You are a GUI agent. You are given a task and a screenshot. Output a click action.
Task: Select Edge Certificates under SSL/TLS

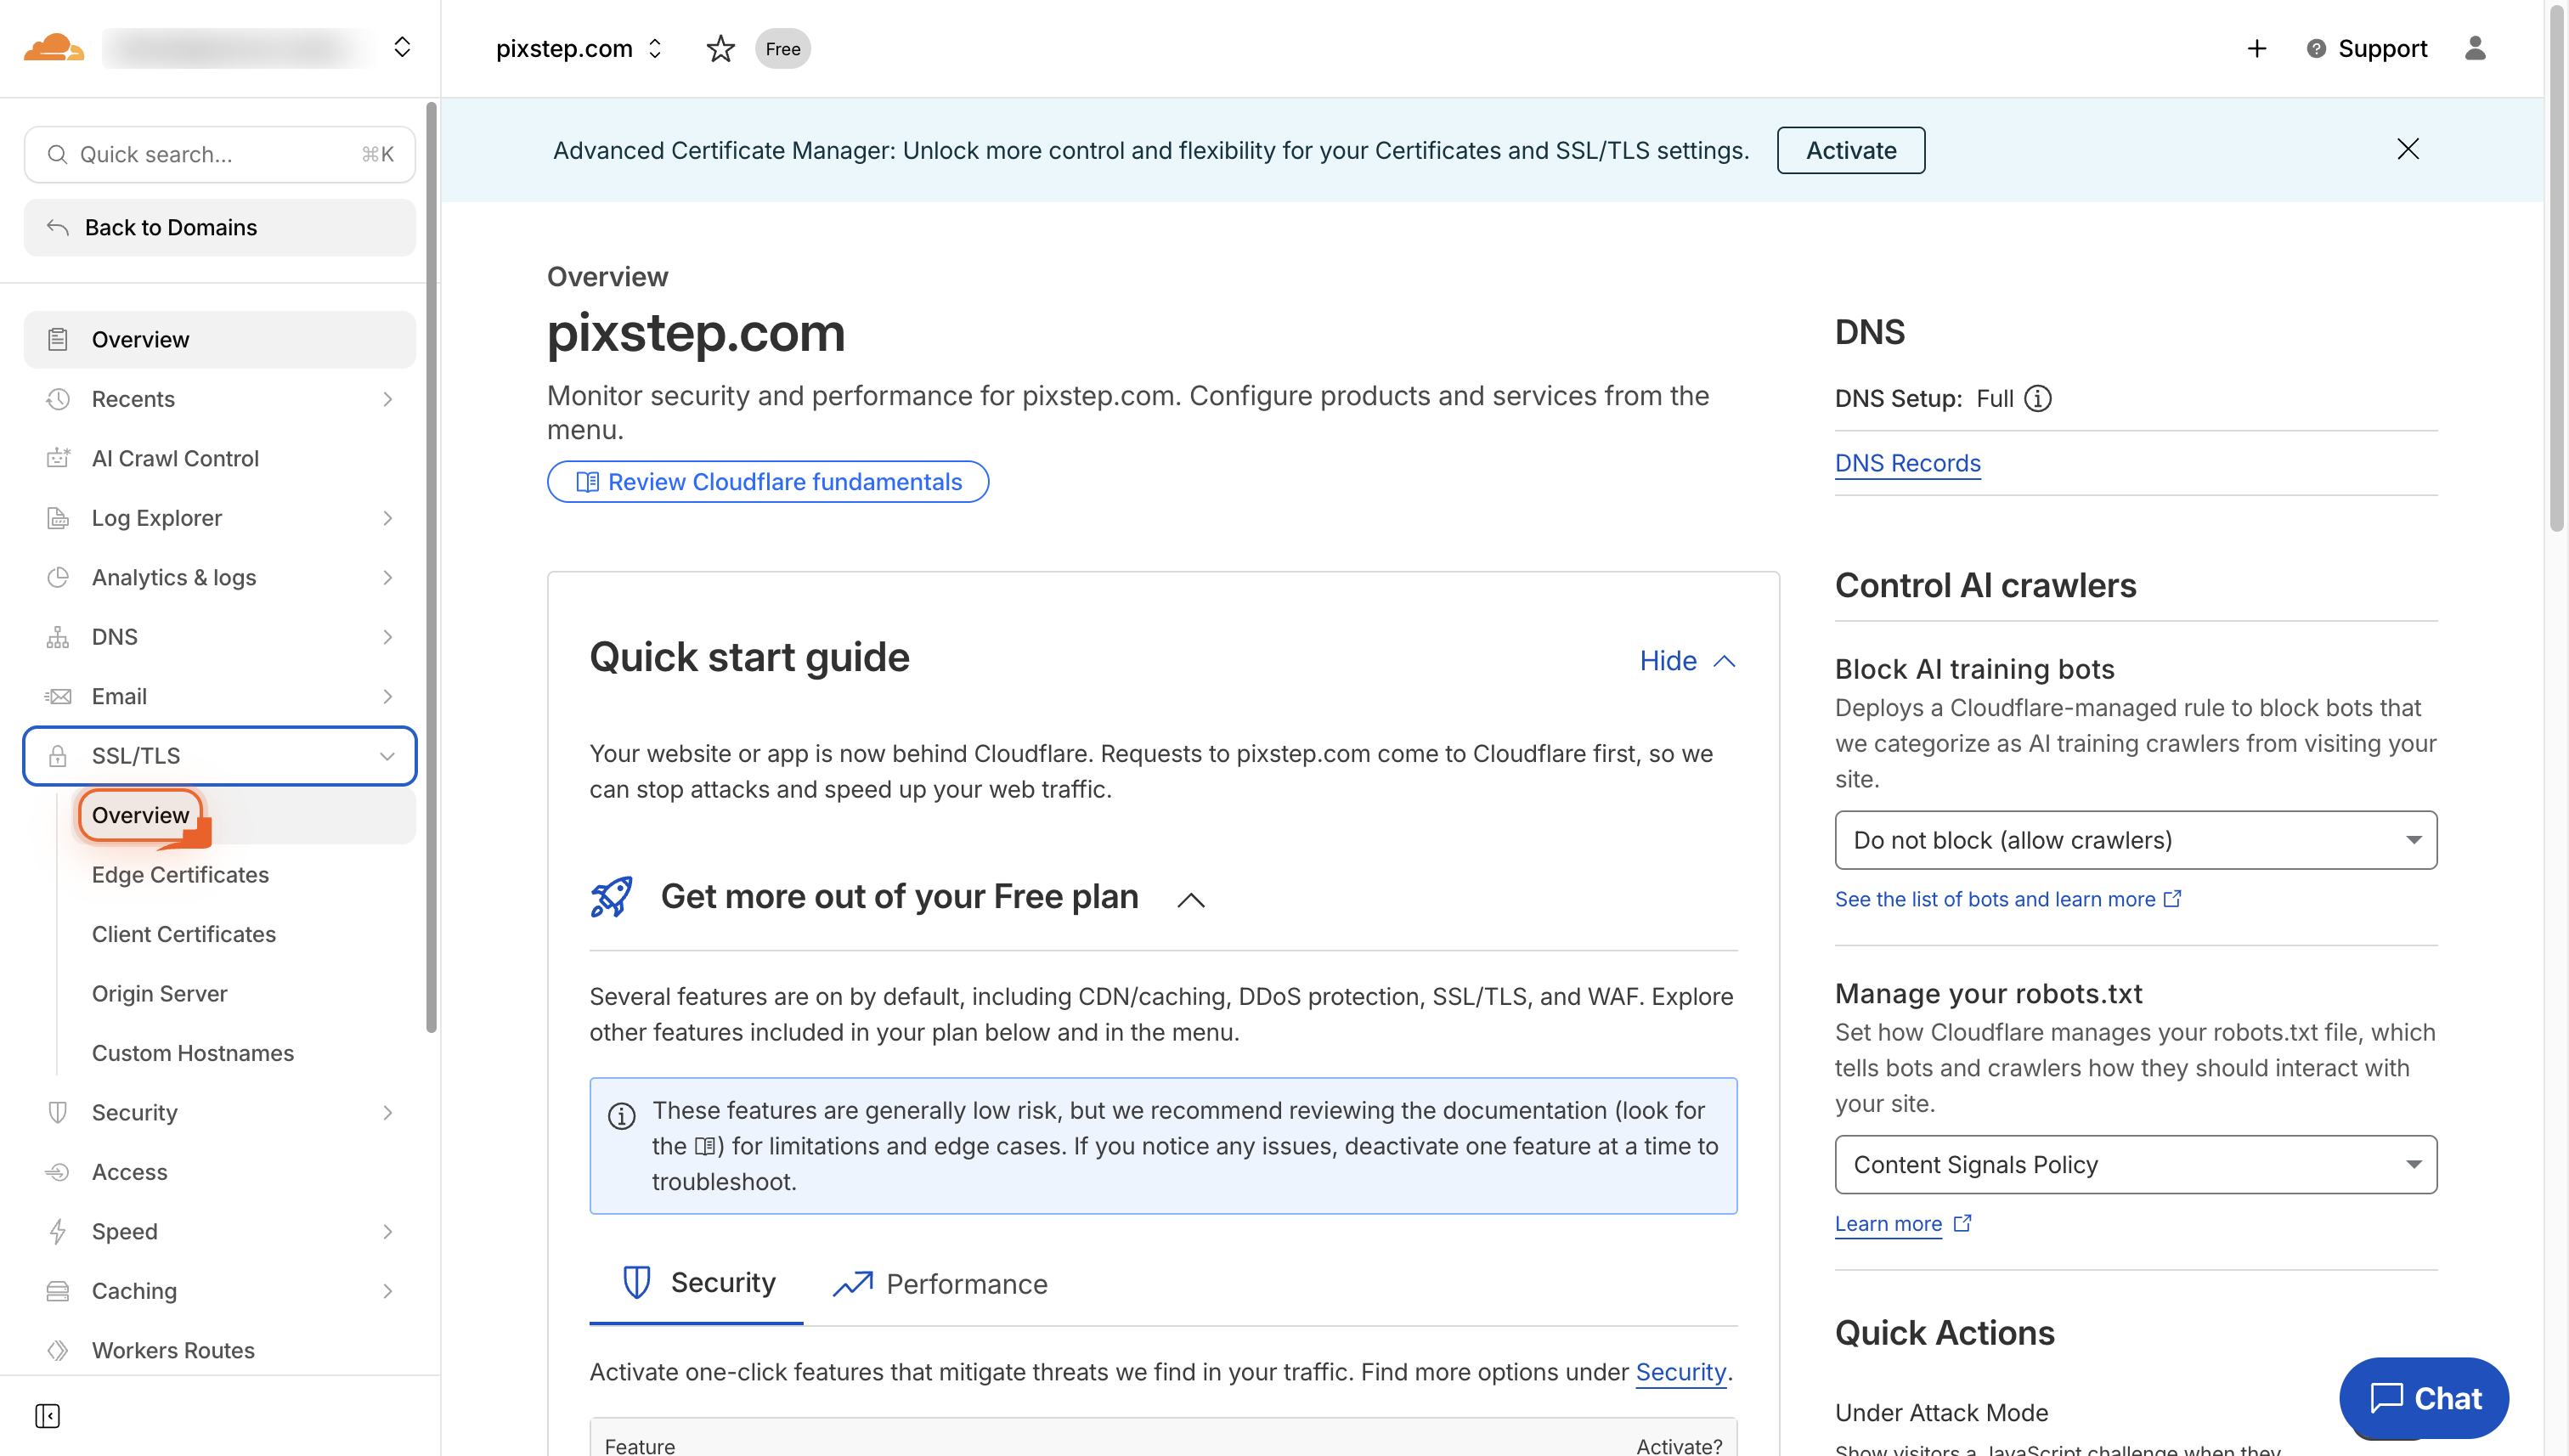tap(180, 874)
